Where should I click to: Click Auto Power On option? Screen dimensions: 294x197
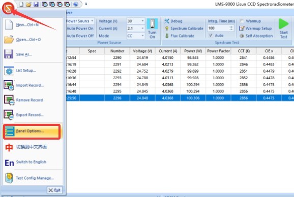tap(80, 28)
